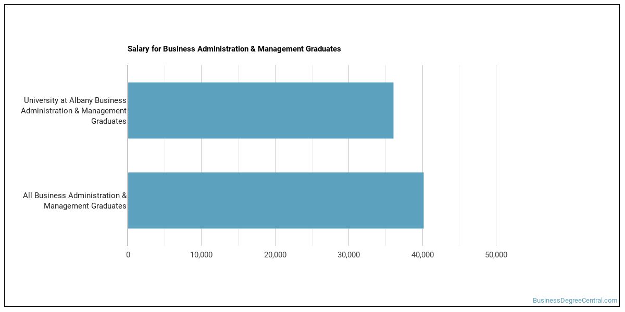Select the All Business Administration graduates bar

276,200
